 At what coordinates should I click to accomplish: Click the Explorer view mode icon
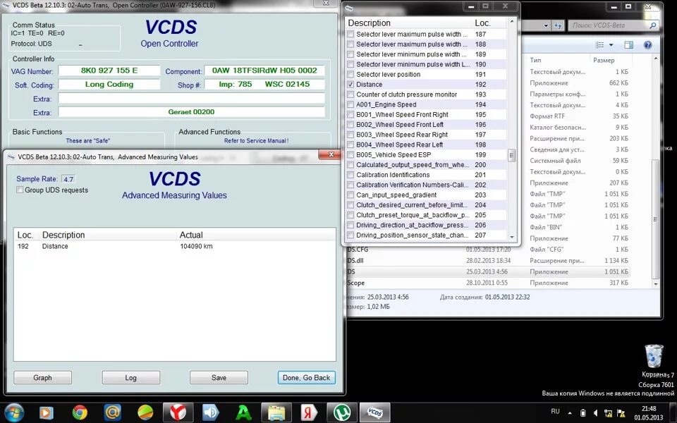pyautogui.click(x=599, y=45)
